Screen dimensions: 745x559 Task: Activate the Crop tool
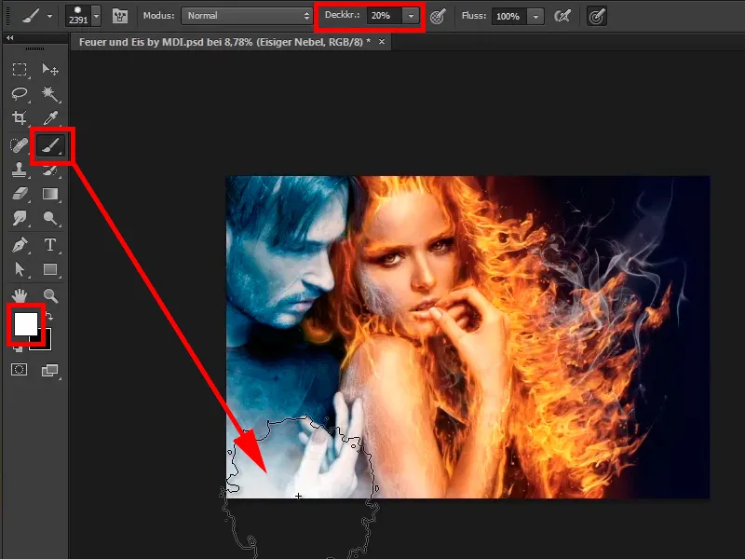[20, 117]
